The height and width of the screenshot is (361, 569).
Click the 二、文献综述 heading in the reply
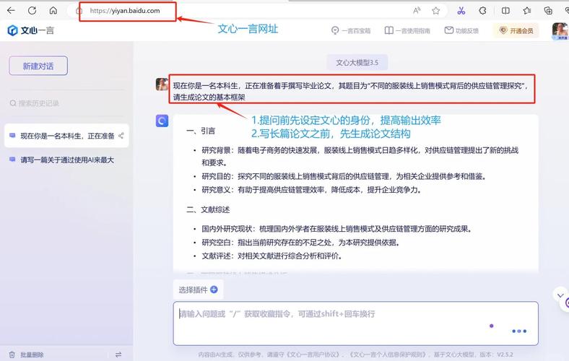(x=208, y=209)
